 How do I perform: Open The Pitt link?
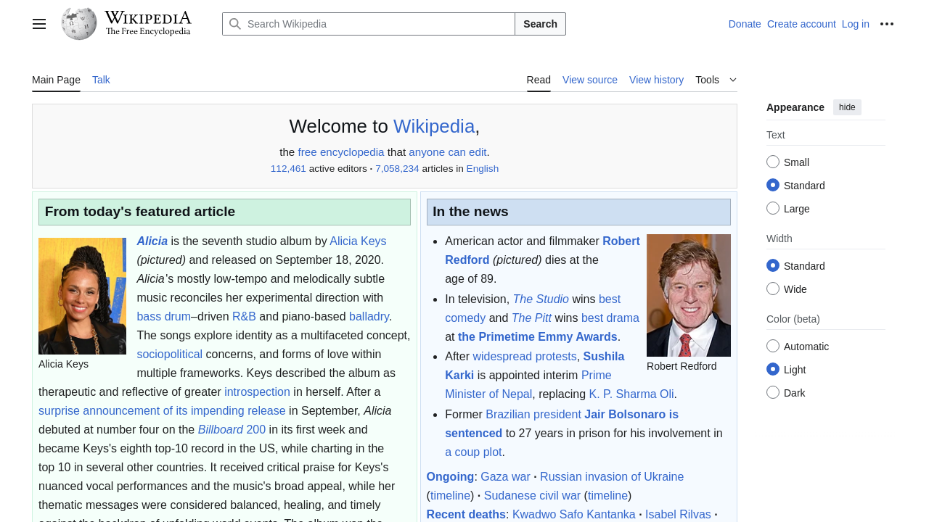tap(531, 318)
